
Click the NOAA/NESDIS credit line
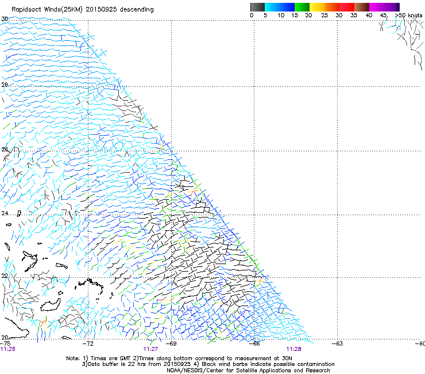(x=248, y=371)
